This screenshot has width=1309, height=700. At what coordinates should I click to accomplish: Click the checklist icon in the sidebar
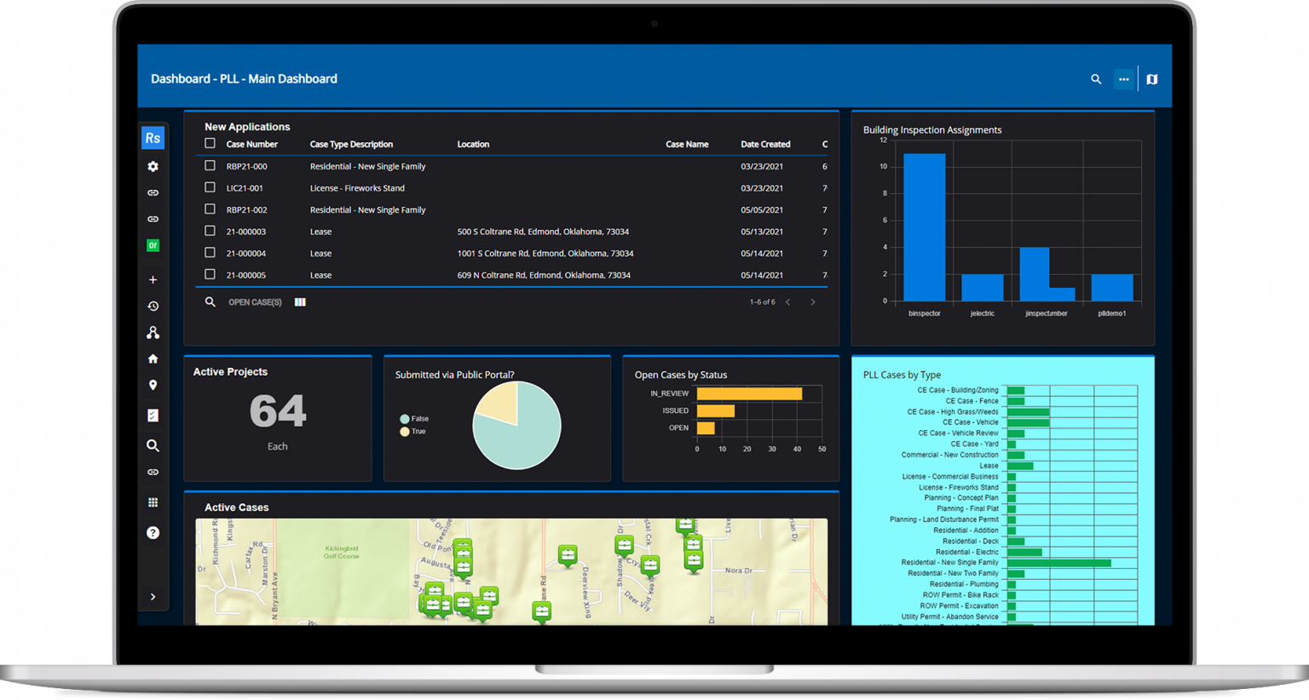coord(153,416)
